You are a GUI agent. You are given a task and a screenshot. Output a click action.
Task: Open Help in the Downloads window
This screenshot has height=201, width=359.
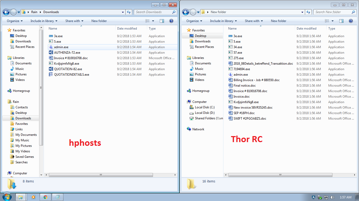[x=171, y=21]
